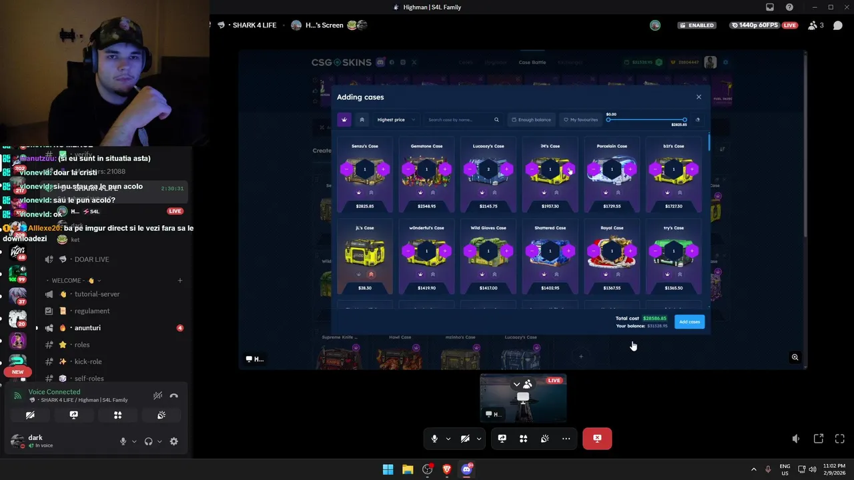Viewport: 854px width, 480px height.
Task: Increase w0nderful's Case quantity
Action: pos(445,251)
